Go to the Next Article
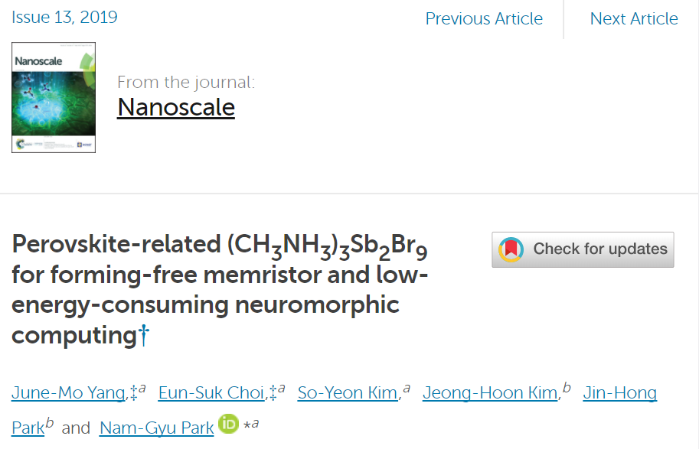The width and height of the screenshot is (699, 449). [x=634, y=18]
